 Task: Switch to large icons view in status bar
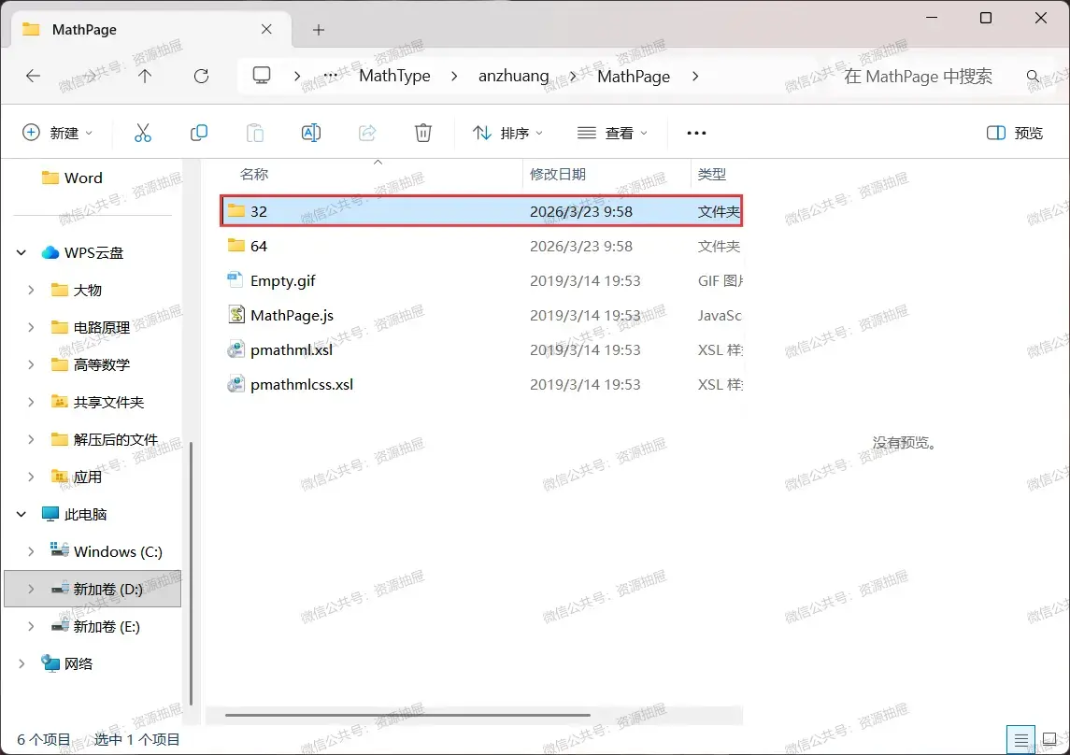point(1049,739)
